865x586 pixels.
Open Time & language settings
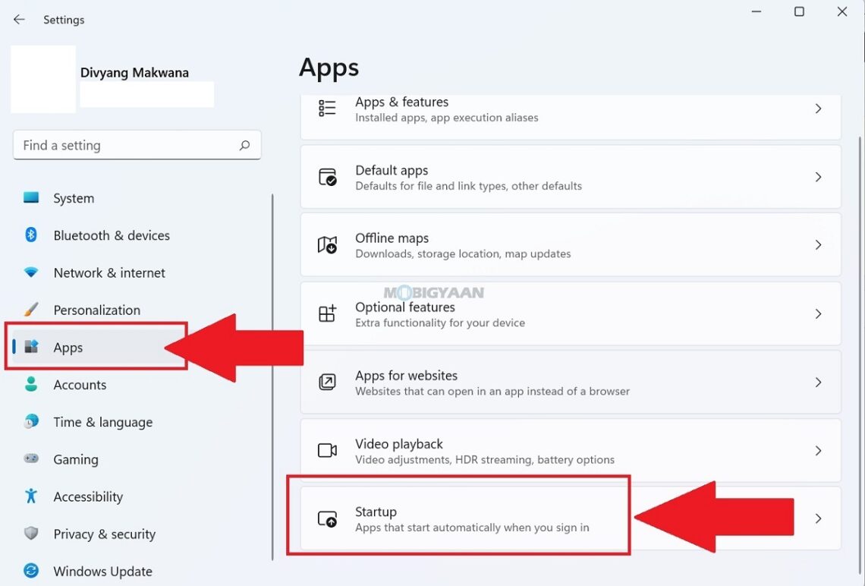point(103,422)
